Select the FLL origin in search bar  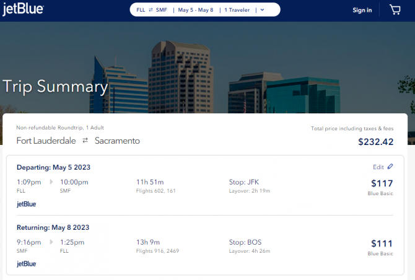[141, 10]
